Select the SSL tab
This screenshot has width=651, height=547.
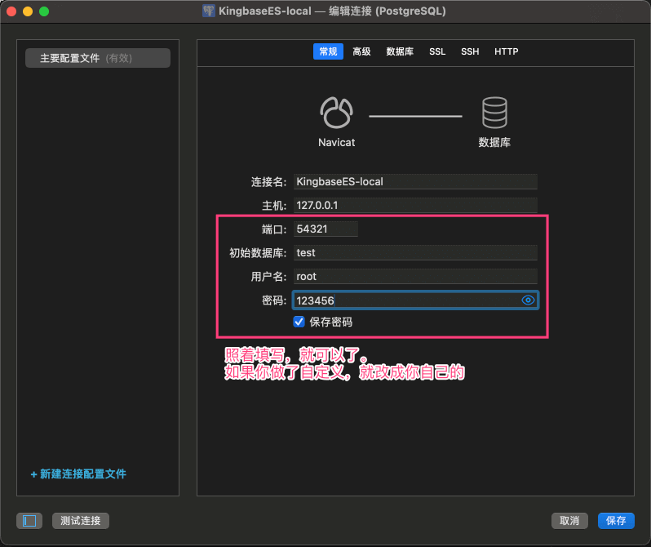tap(437, 51)
